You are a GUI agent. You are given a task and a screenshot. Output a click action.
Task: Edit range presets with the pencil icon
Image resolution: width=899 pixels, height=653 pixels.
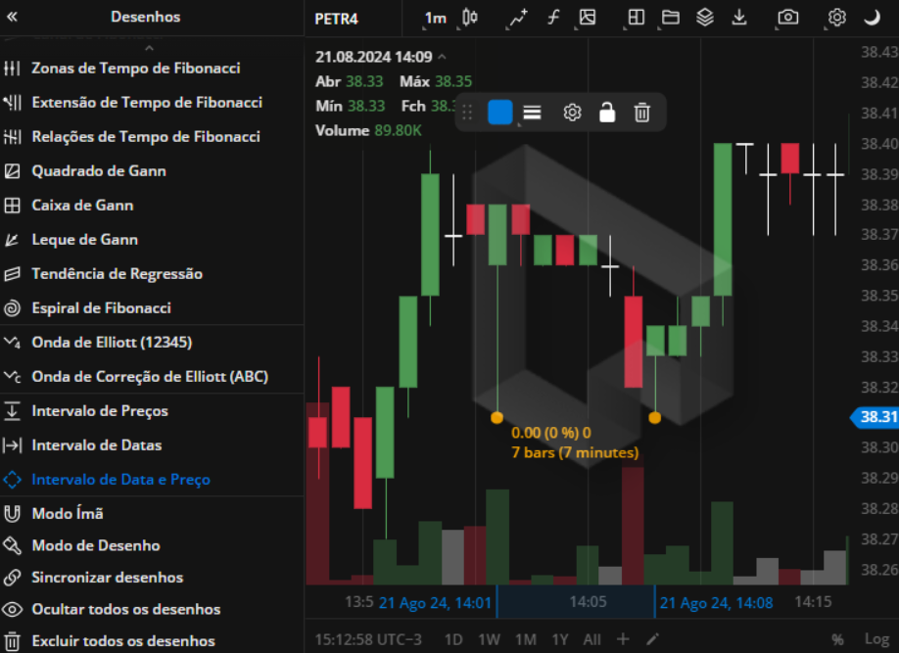[652, 638]
